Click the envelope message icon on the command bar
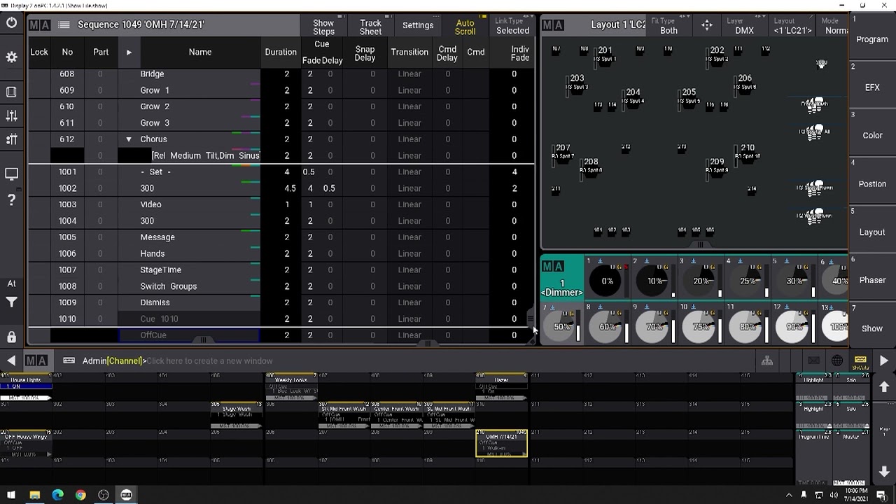Screen dimensions: 896x504 (813, 360)
